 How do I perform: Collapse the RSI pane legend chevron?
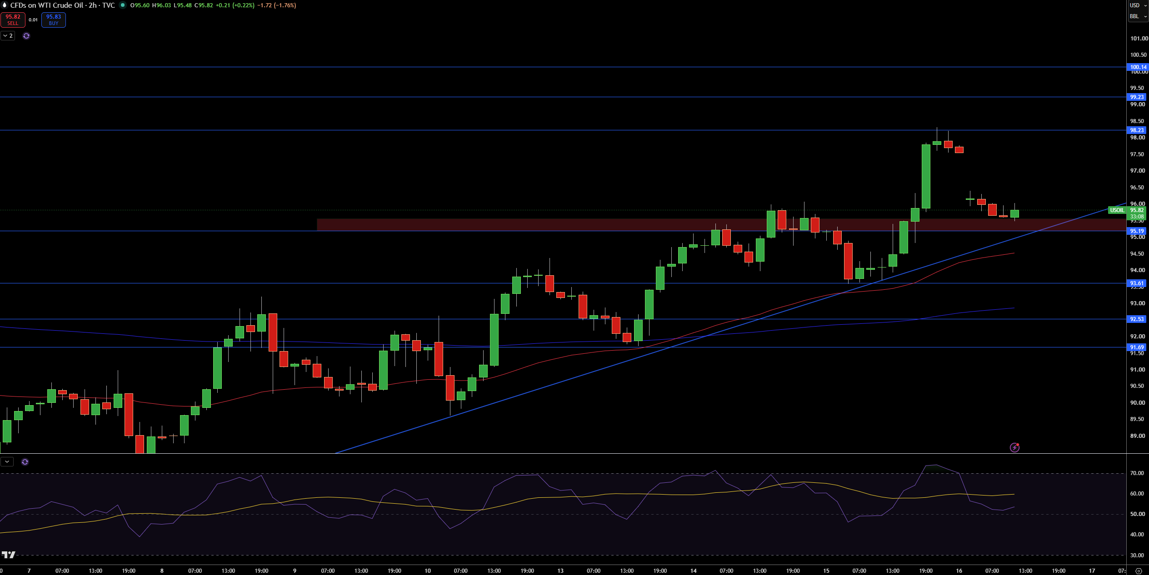(7, 462)
